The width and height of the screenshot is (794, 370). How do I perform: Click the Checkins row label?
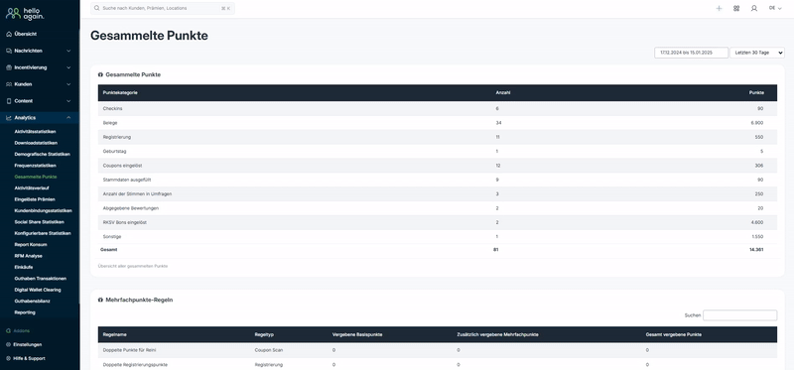(112, 109)
